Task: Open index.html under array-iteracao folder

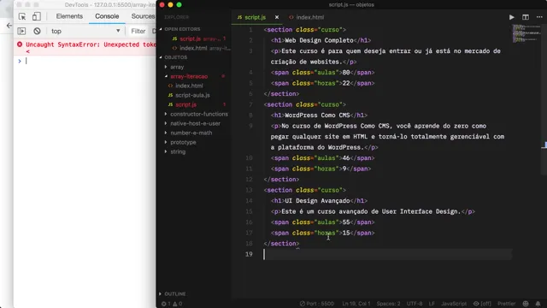Action: (189, 86)
